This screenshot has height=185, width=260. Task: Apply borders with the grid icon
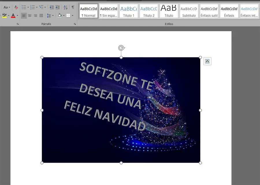click(68, 16)
